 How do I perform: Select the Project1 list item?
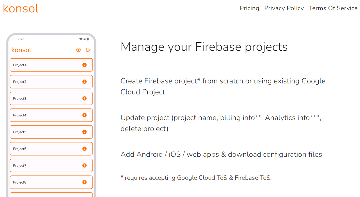[51, 65]
